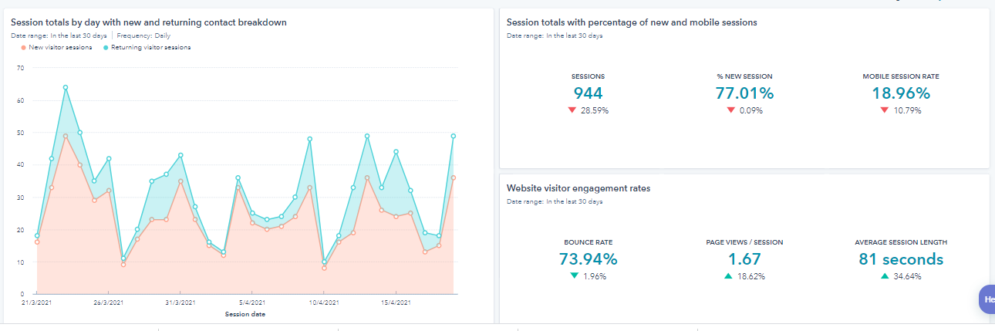Open the Session totals with percentage report title
995x331 pixels.
pos(632,22)
